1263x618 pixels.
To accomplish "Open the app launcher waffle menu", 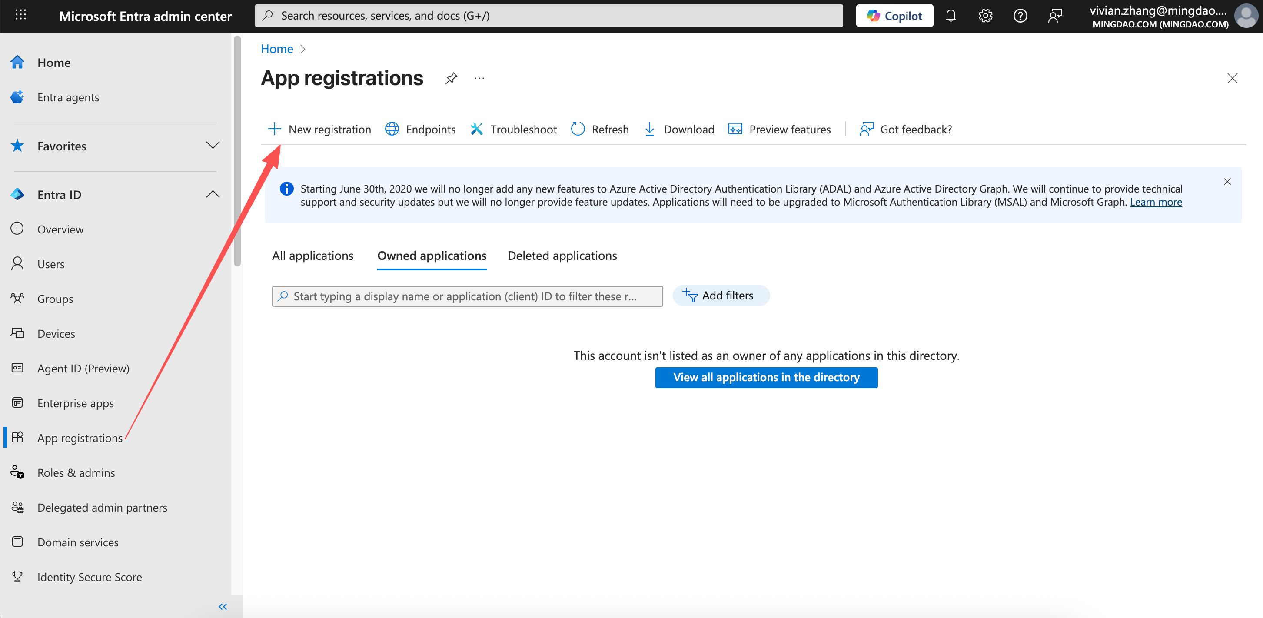I will pos(20,16).
